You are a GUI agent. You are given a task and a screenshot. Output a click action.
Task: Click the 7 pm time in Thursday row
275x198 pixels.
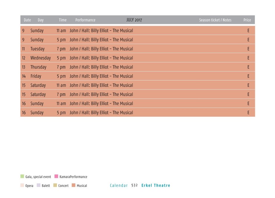pyautogui.click(x=61, y=67)
